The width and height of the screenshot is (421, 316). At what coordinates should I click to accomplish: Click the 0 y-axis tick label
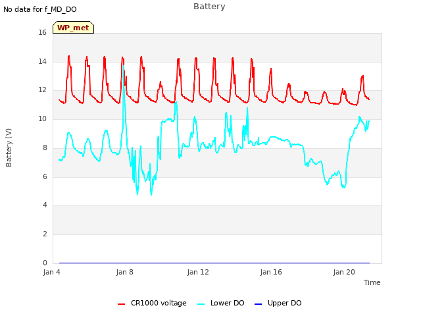(x=45, y=263)
